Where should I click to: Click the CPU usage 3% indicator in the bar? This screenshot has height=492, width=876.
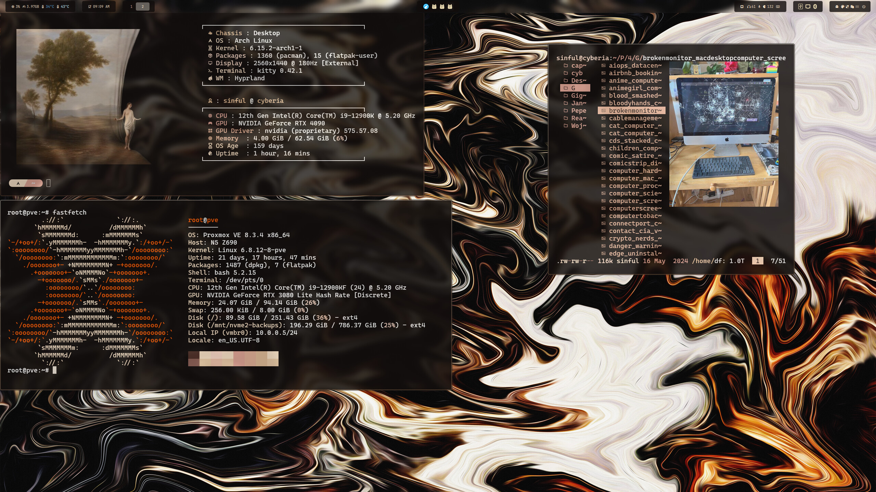[x=16, y=6]
